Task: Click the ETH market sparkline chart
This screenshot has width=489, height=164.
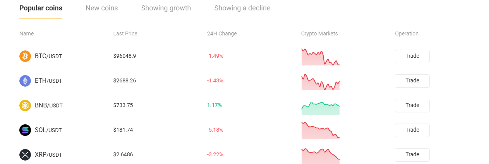Action: pos(320,82)
